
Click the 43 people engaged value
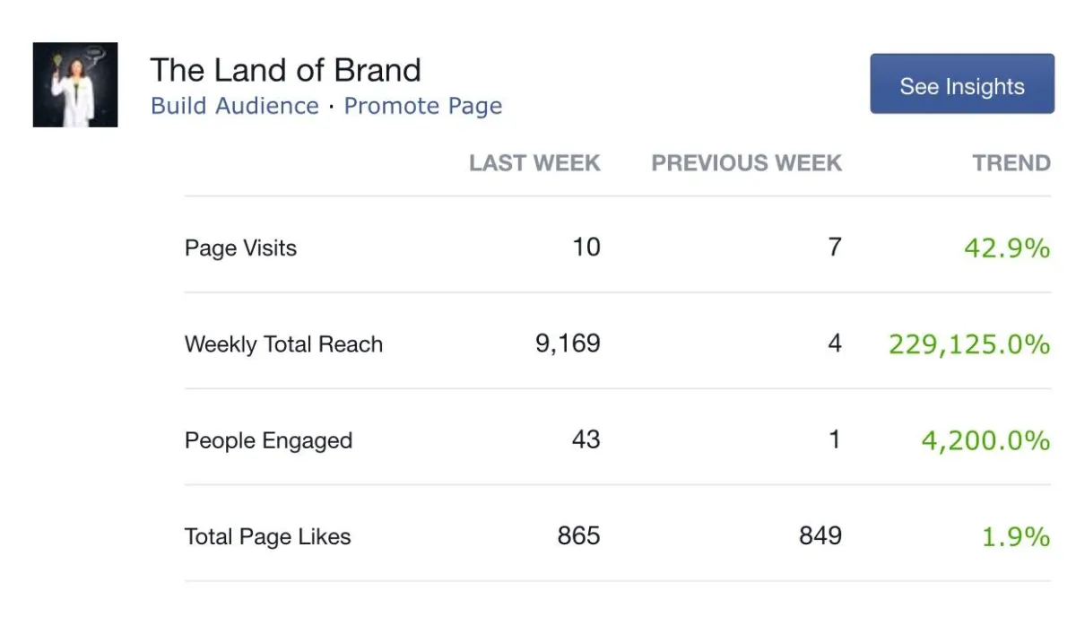586,439
